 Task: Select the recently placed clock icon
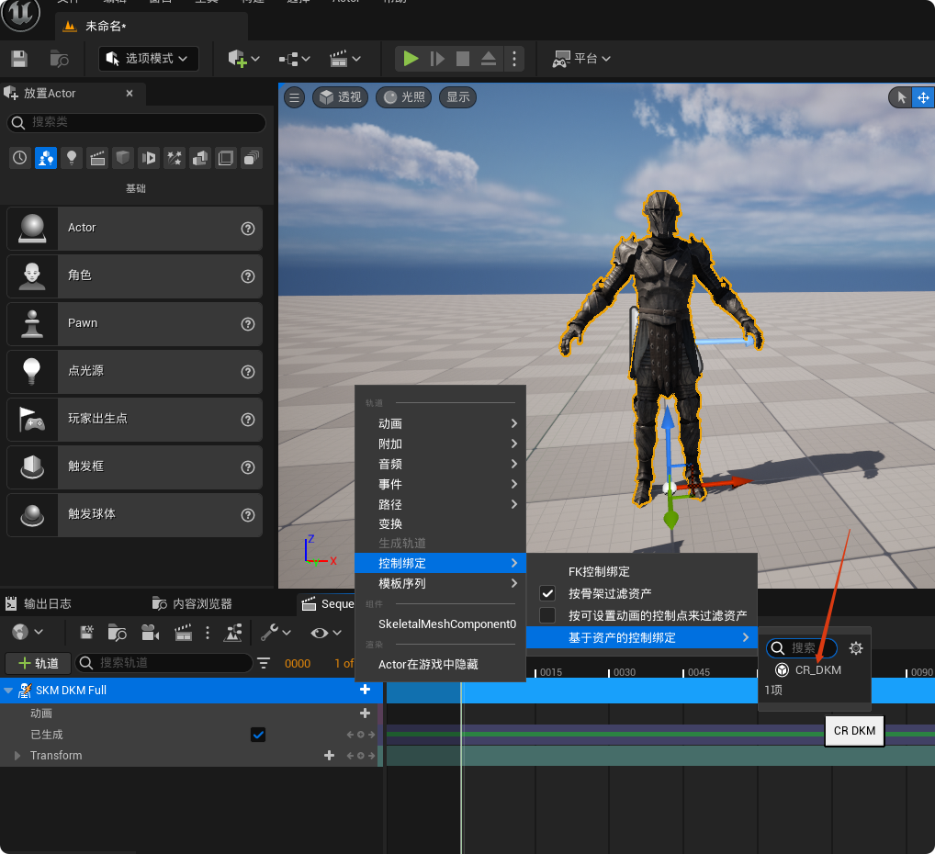pos(19,158)
